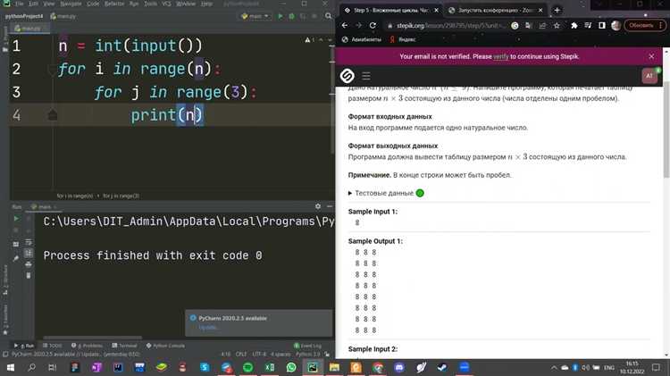Open the main run configuration dropdown
The height and width of the screenshot is (376, 670).
point(255,16)
